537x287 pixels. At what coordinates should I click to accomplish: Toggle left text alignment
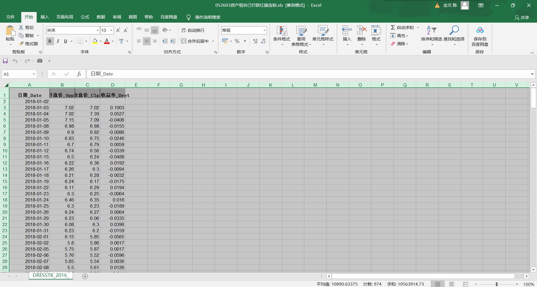pos(139,41)
